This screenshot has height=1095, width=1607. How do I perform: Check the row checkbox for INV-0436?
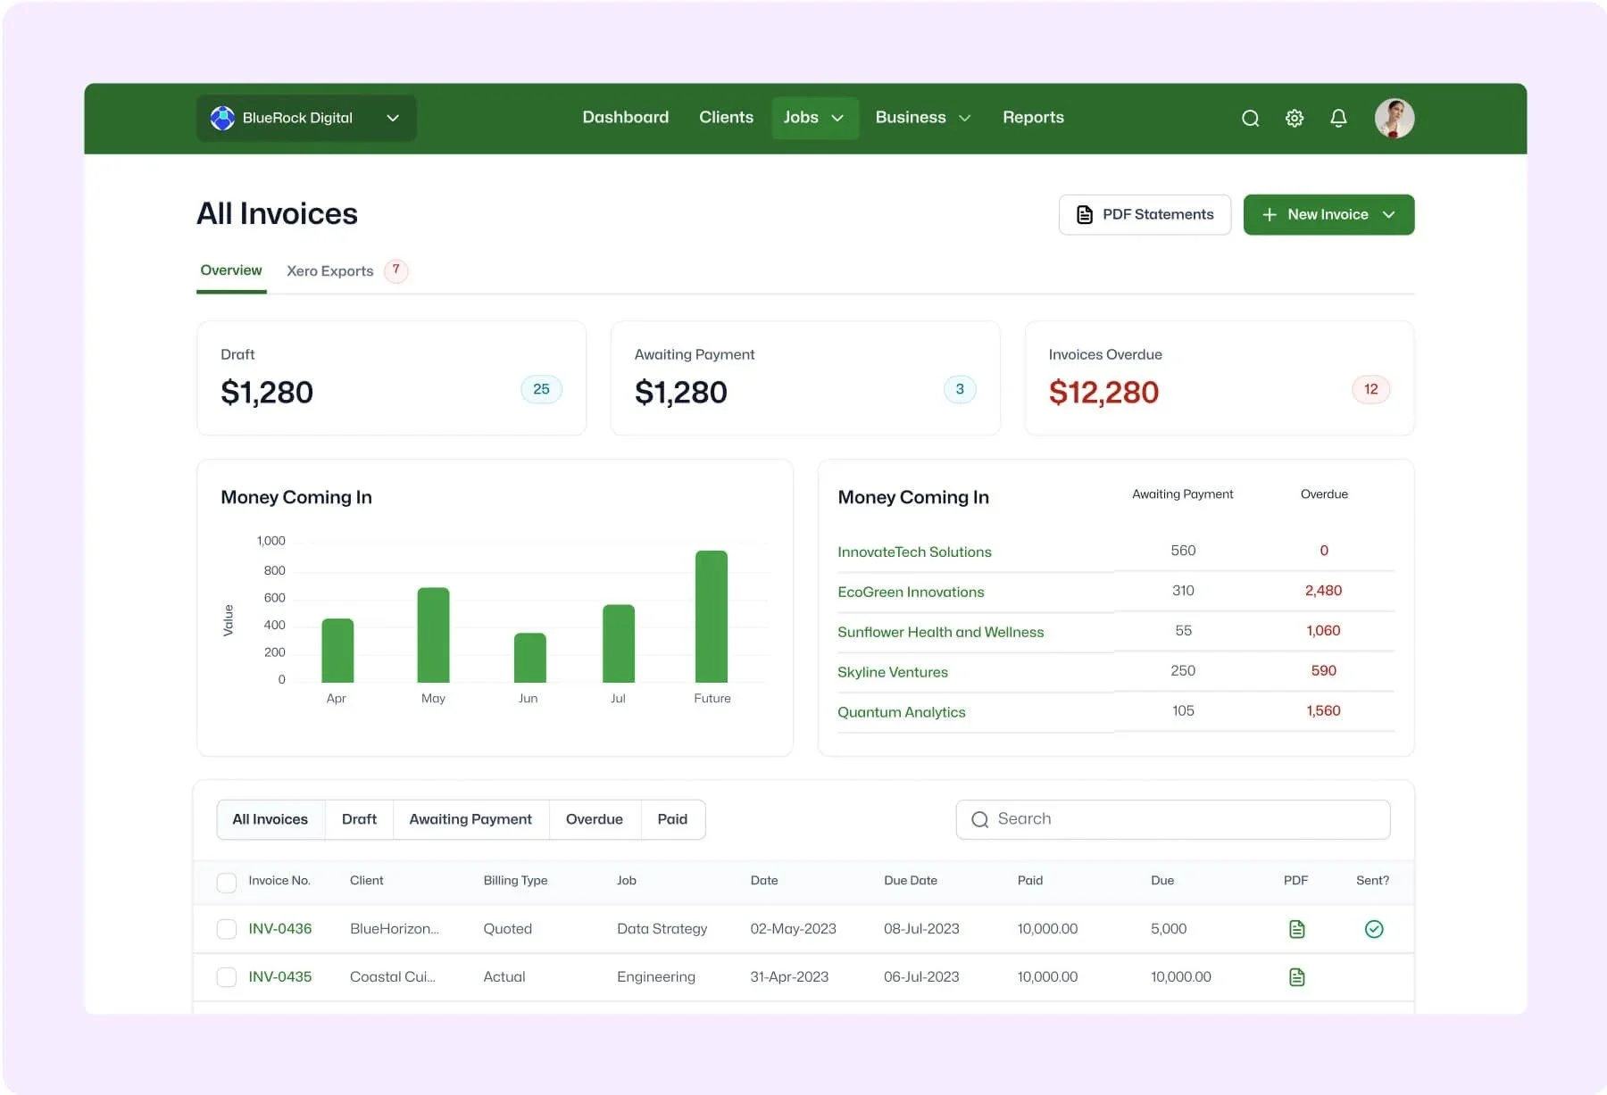tap(226, 928)
